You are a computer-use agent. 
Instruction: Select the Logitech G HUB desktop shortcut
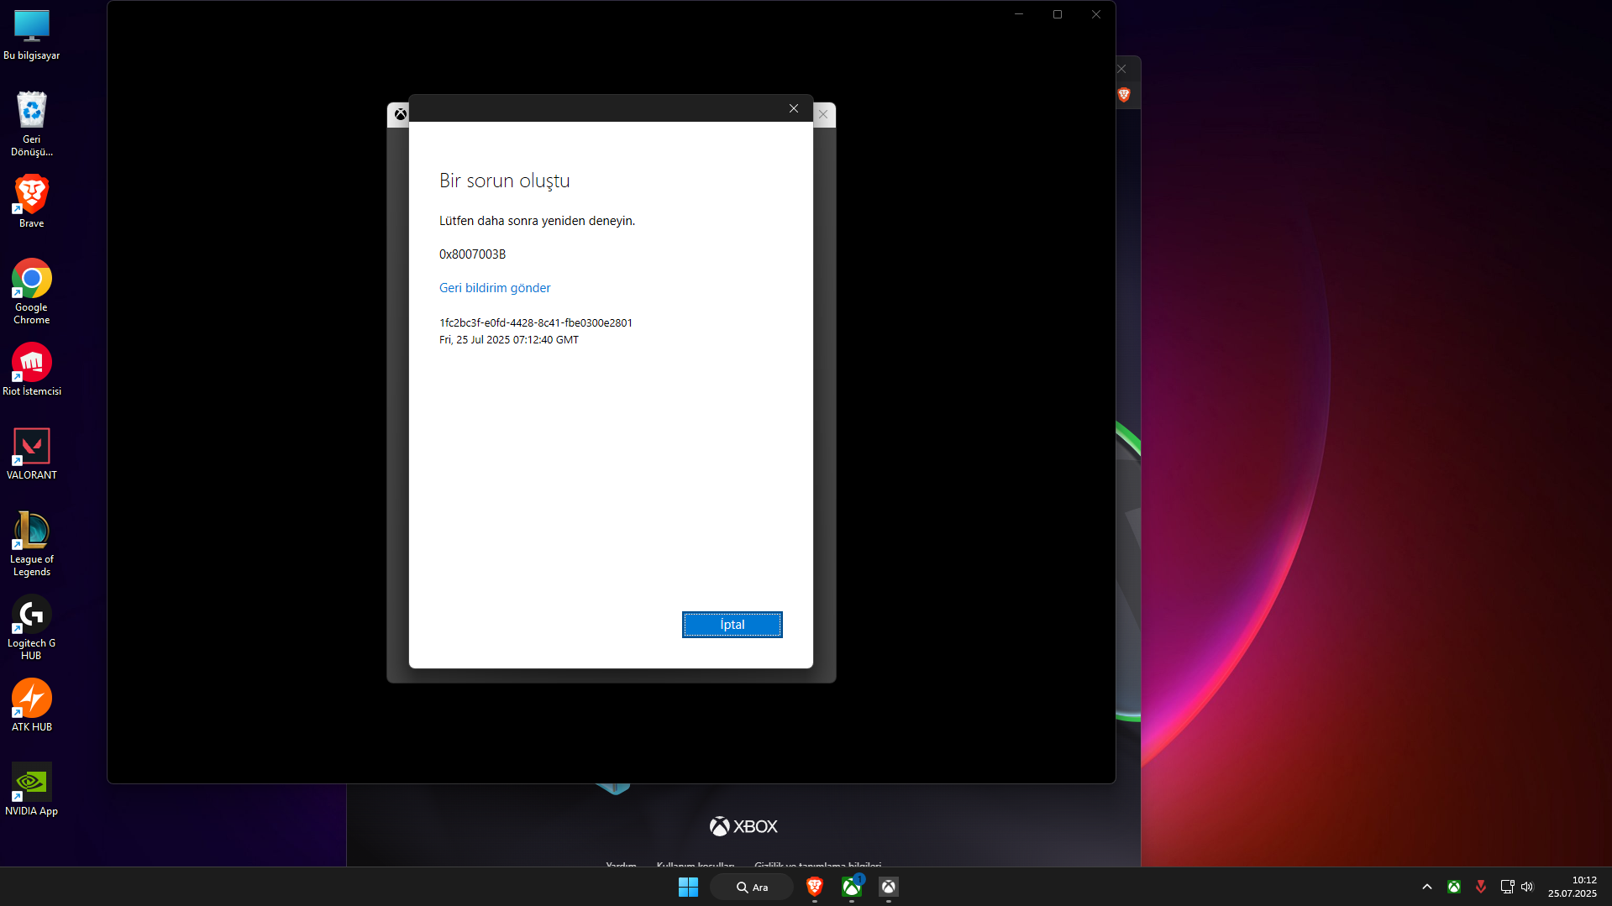[x=32, y=627]
